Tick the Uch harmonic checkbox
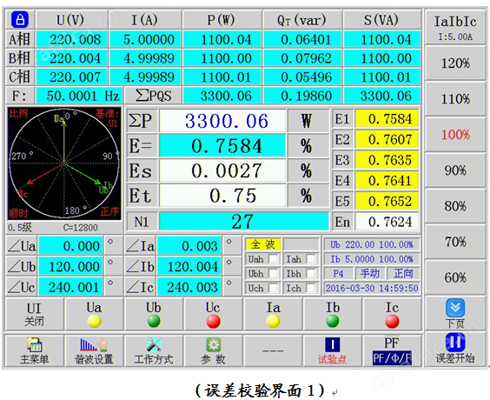This screenshot has height=400, width=490. (x=274, y=288)
